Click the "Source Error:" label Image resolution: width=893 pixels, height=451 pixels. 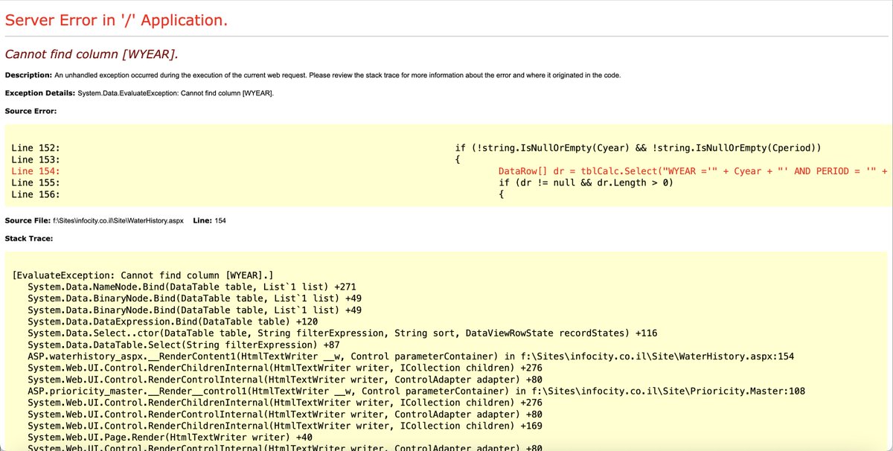tap(31, 111)
